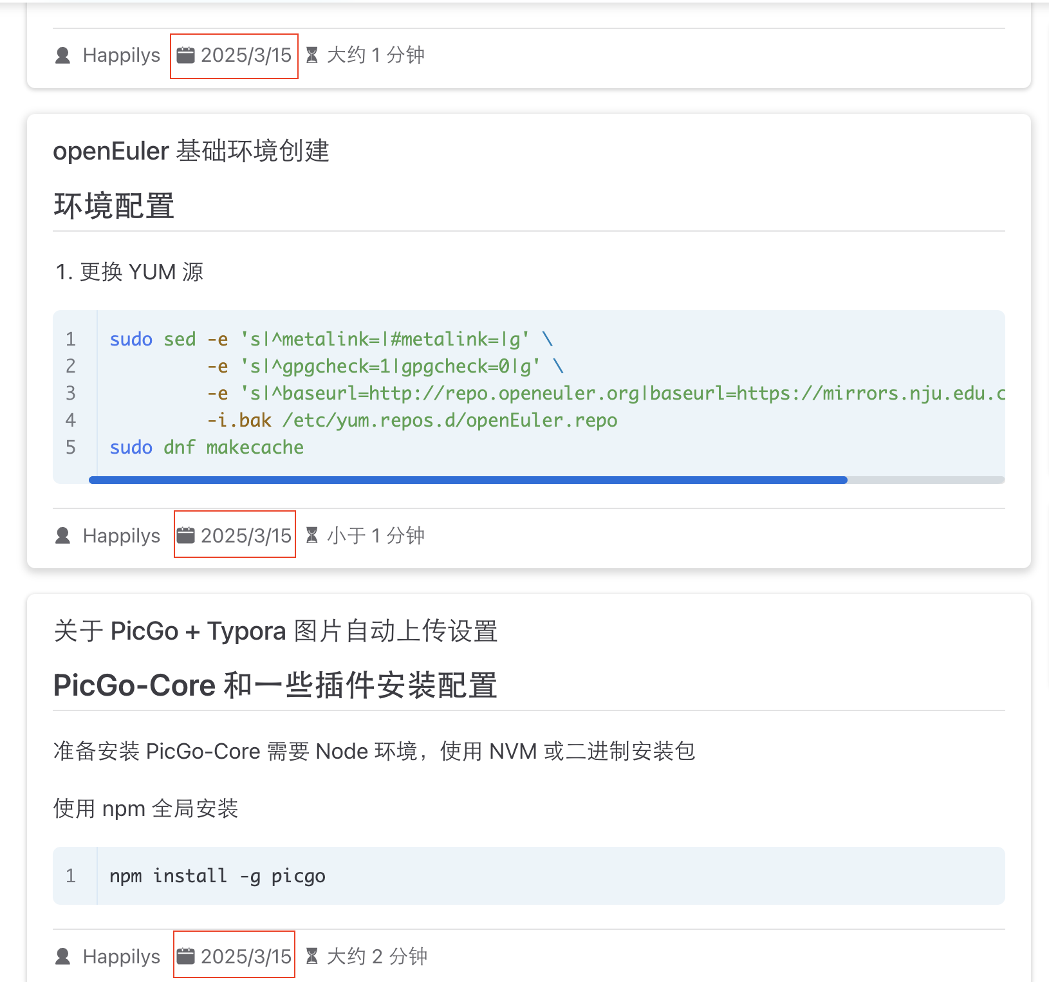
Task: Click the hourglass icon before 小于 1 分钟
Action: [x=313, y=535]
